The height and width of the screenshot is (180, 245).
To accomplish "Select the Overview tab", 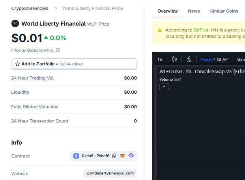I will [168, 11].
